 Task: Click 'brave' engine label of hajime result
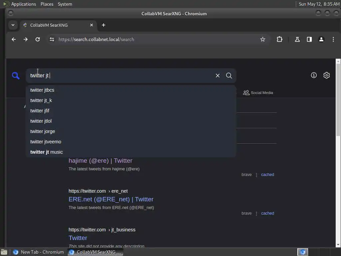(246, 175)
